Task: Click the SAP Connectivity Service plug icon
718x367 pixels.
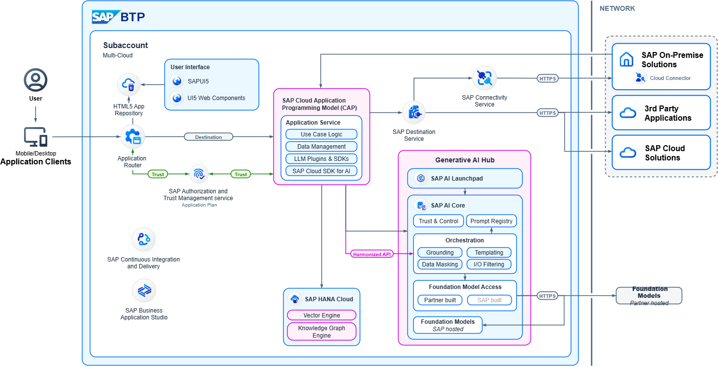Action: [x=484, y=78]
